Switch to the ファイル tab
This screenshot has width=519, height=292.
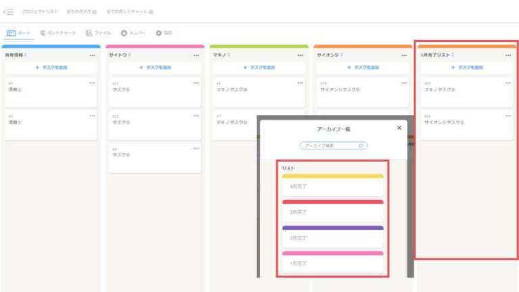click(99, 32)
